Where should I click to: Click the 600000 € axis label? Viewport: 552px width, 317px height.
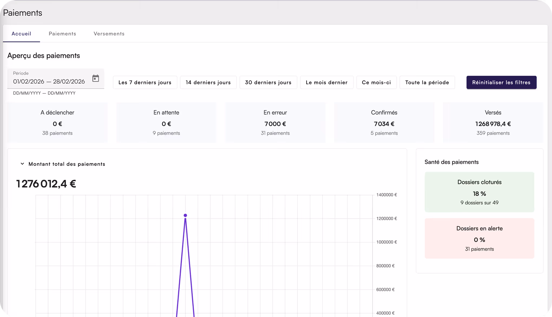click(x=386, y=290)
